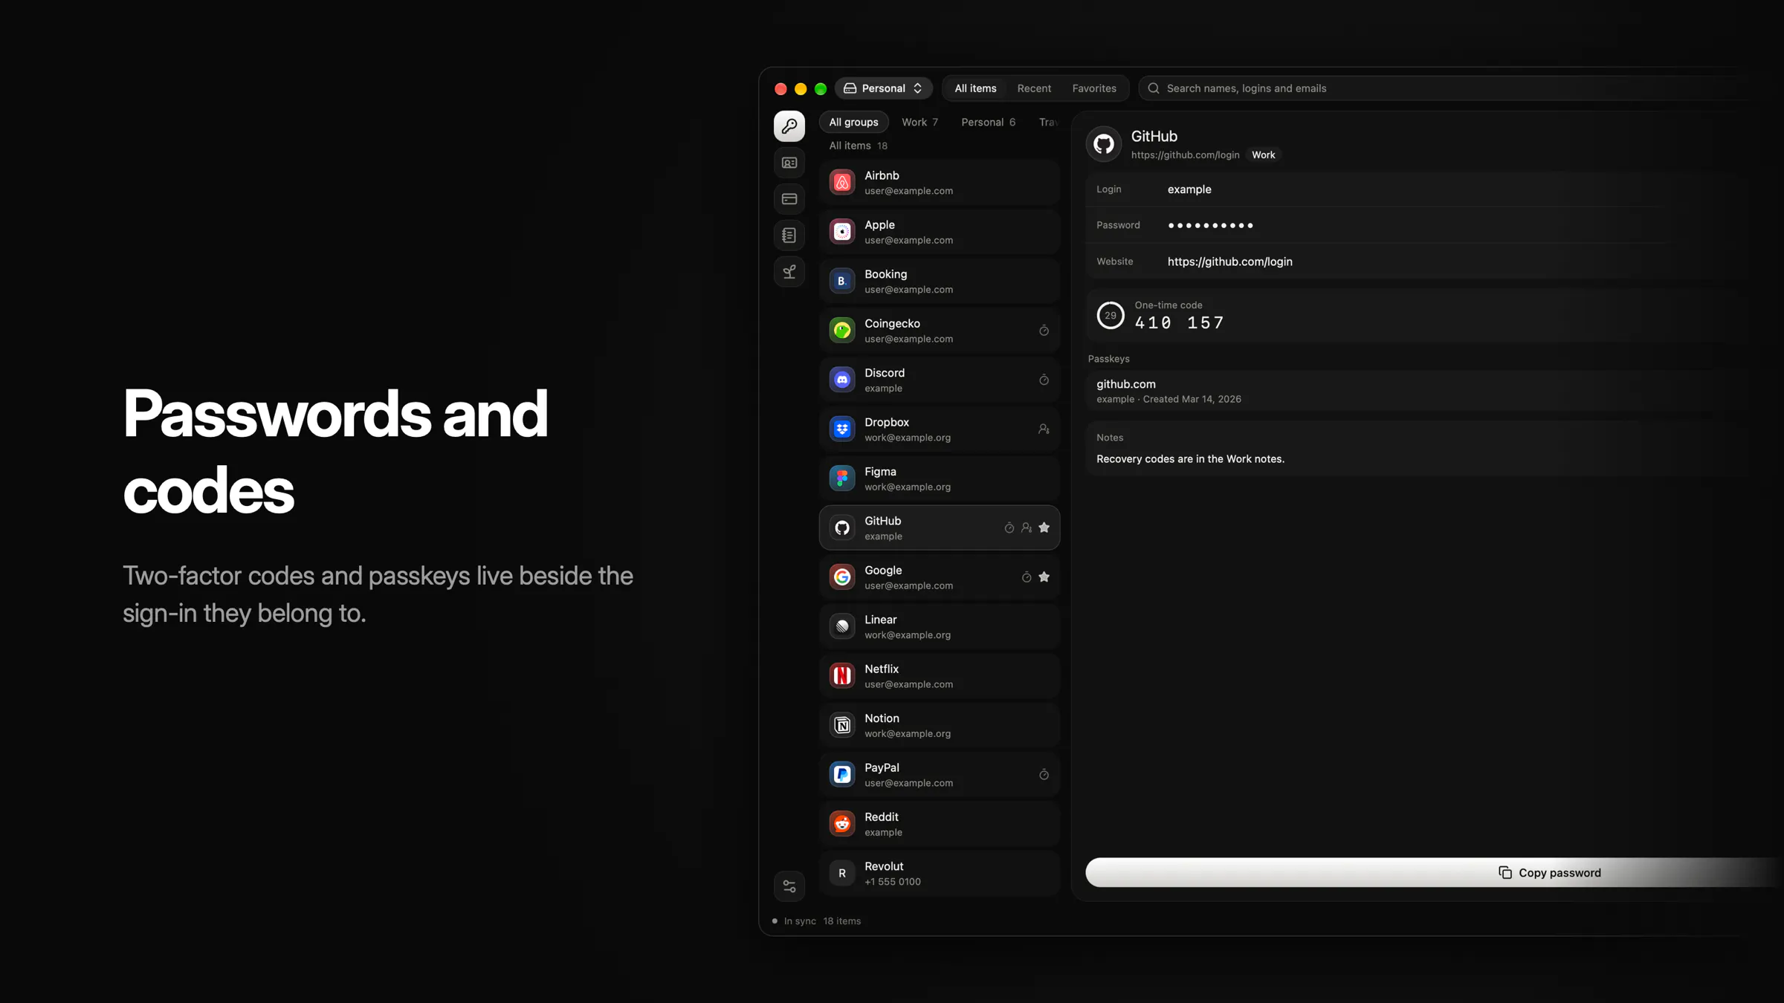
Task: Select the Reddit list item
Action: pyautogui.click(x=940, y=824)
